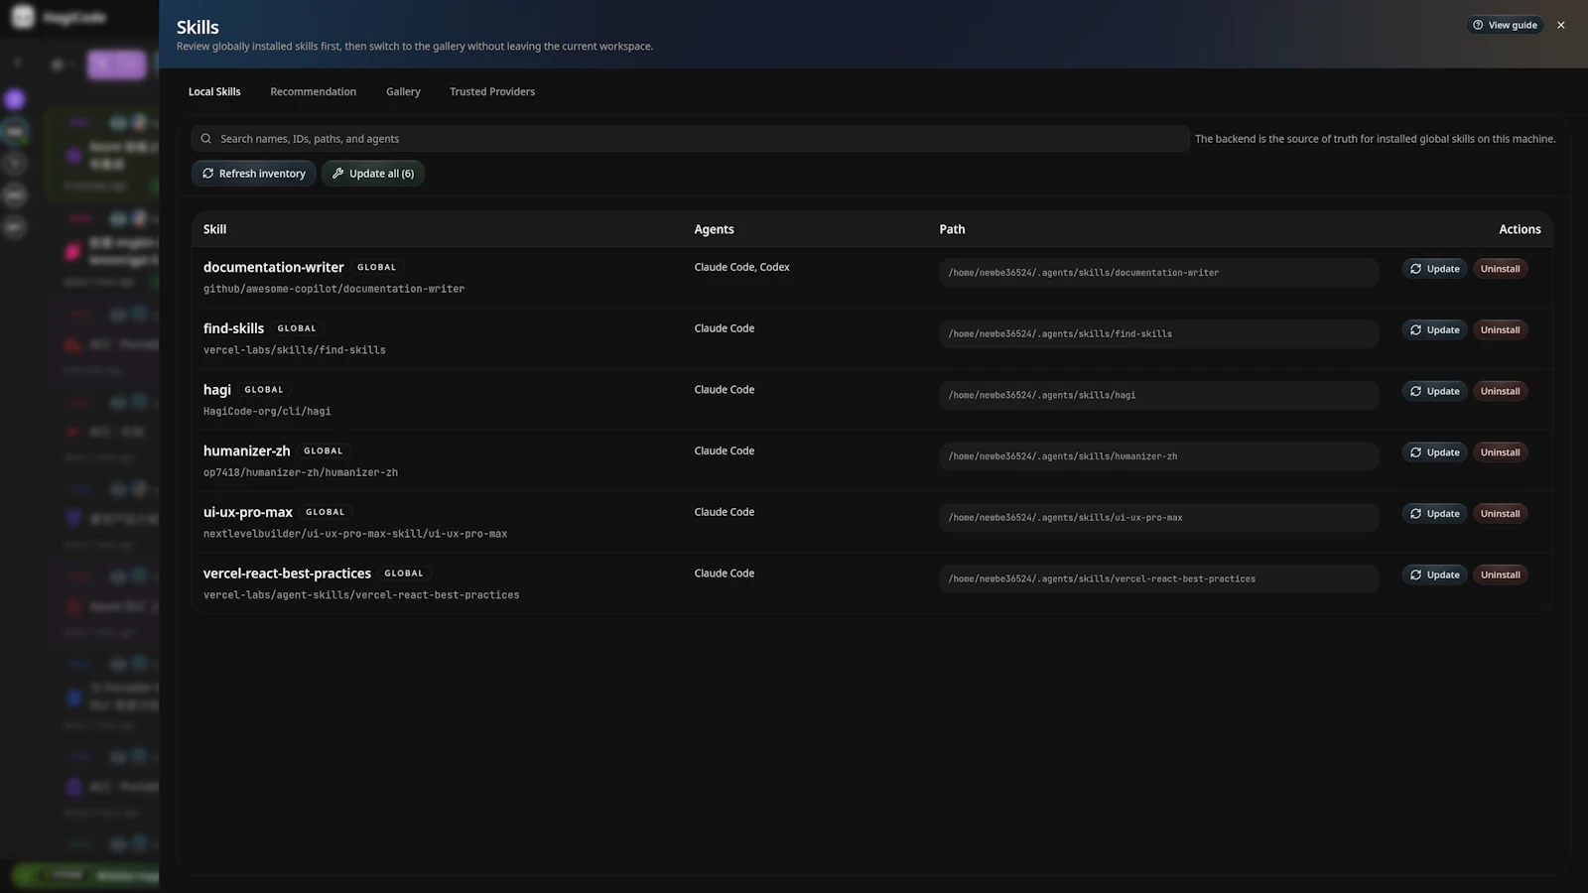Switch to the Gallery tab
The image size is (1588, 893).
click(403, 91)
